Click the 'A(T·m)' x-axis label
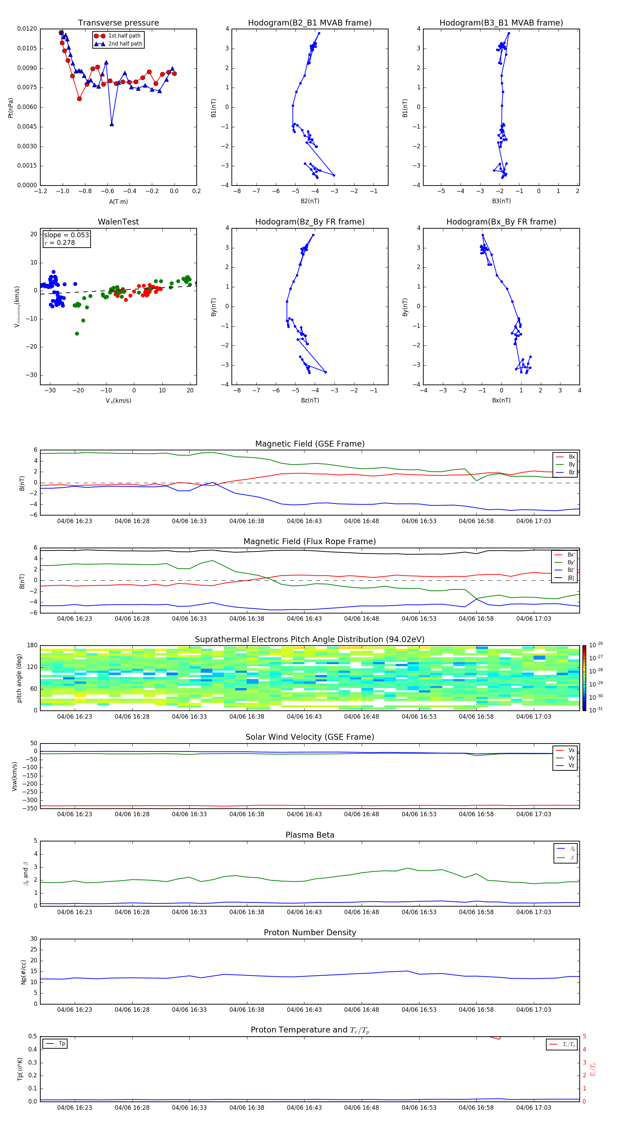The width and height of the screenshot is (620, 1138). 118,201
